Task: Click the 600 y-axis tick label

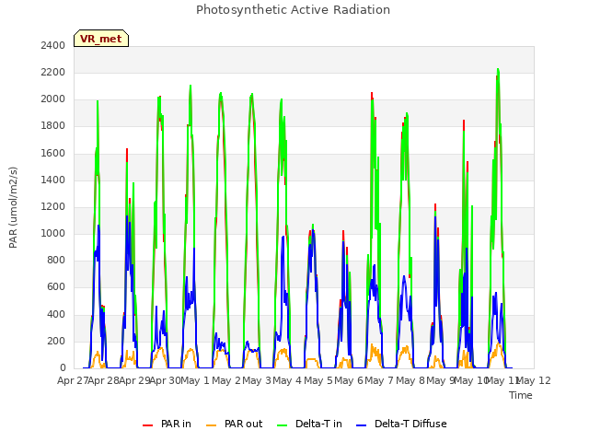Action: point(56,287)
